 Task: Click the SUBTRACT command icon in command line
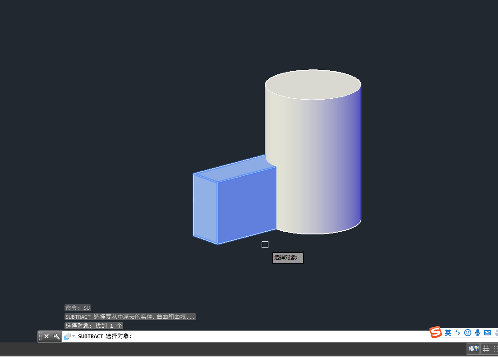tap(67, 336)
